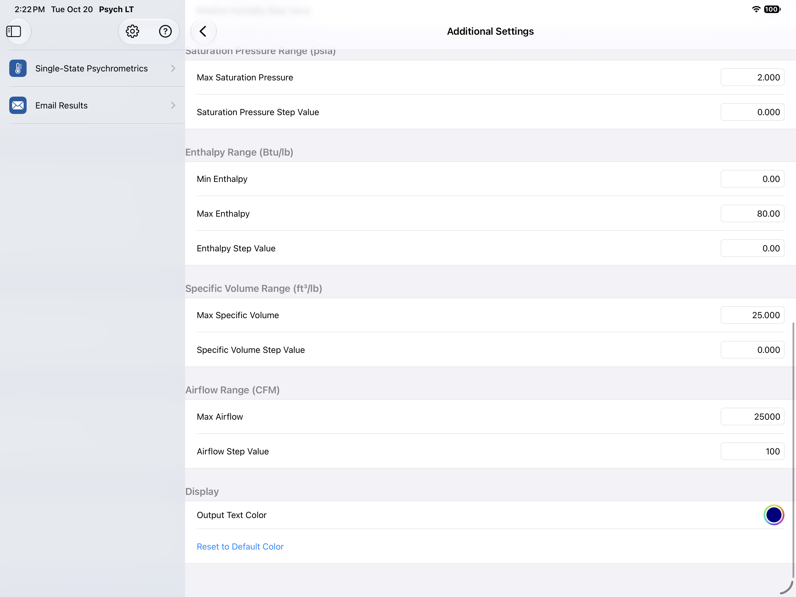Expand Single-State Psychrometrics chevron

click(173, 68)
